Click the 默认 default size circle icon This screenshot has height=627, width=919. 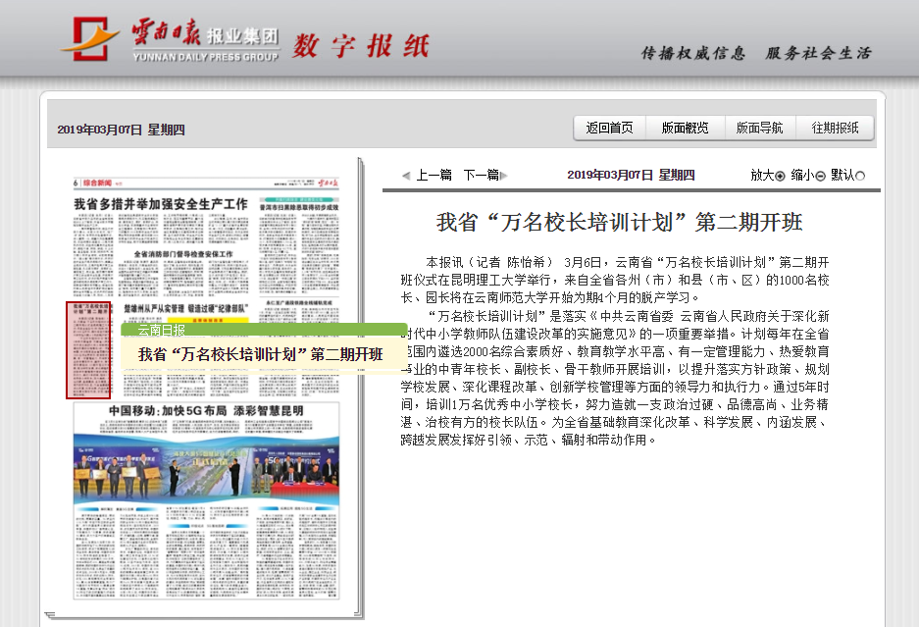860,176
